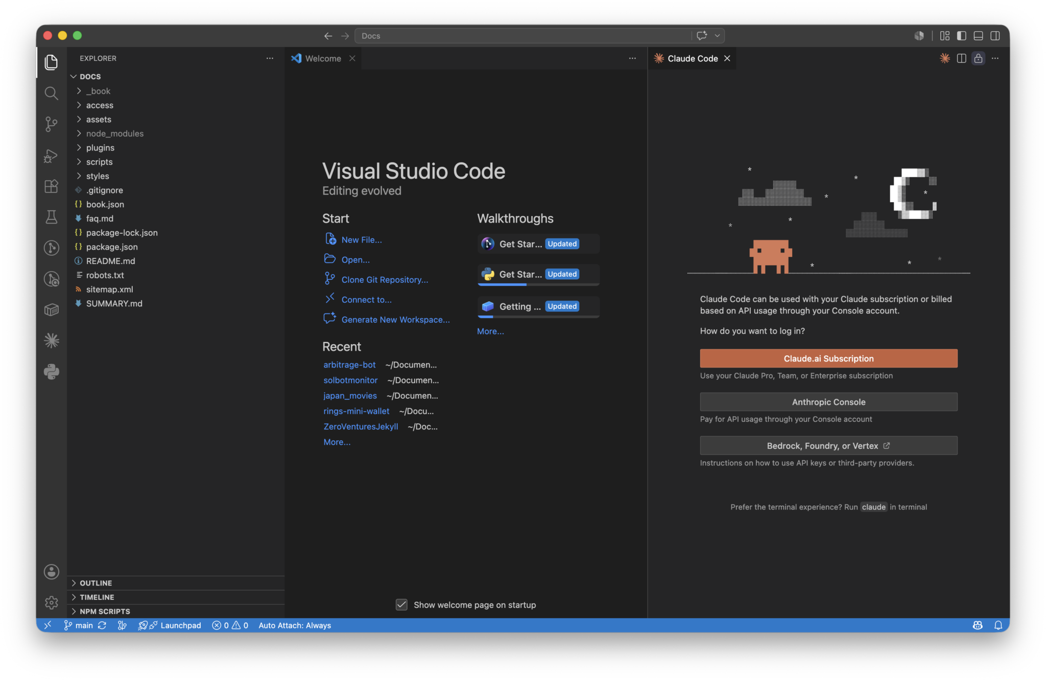The width and height of the screenshot is (1046, 680).
Task: Click the Clone Git Repository link
Action: [x=385, y=280]
